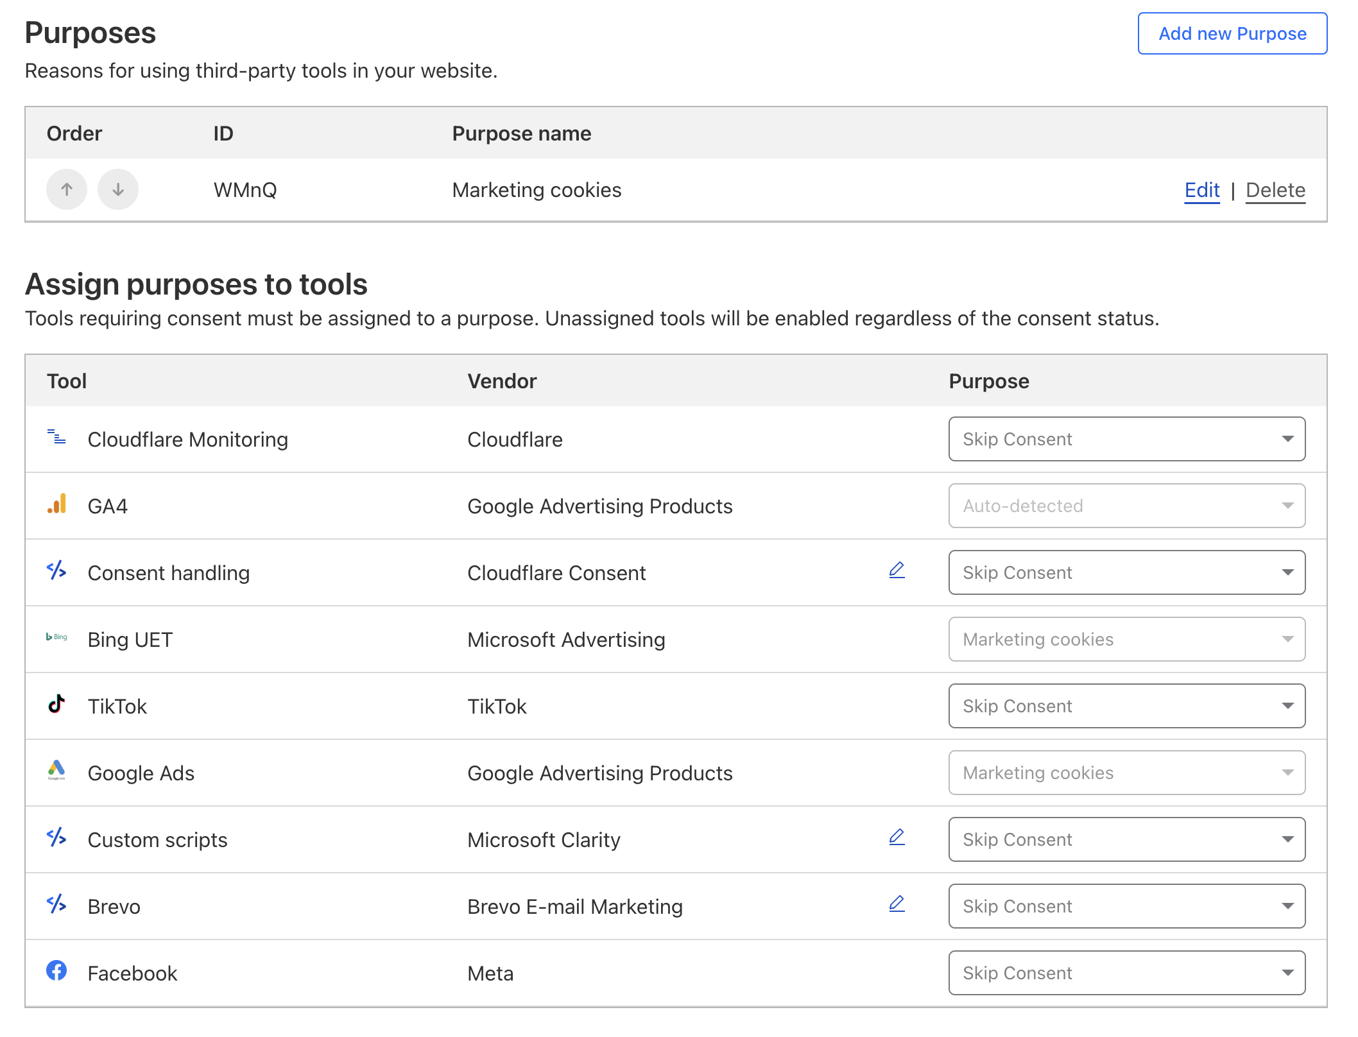Click the Facebook tool icon
Screen dimensions: 1358x1037
coord(56,971)
